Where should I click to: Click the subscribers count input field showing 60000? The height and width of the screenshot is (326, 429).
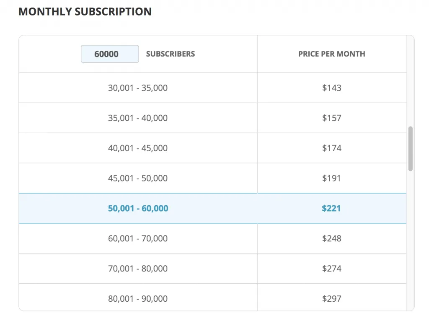pos(110,54)
